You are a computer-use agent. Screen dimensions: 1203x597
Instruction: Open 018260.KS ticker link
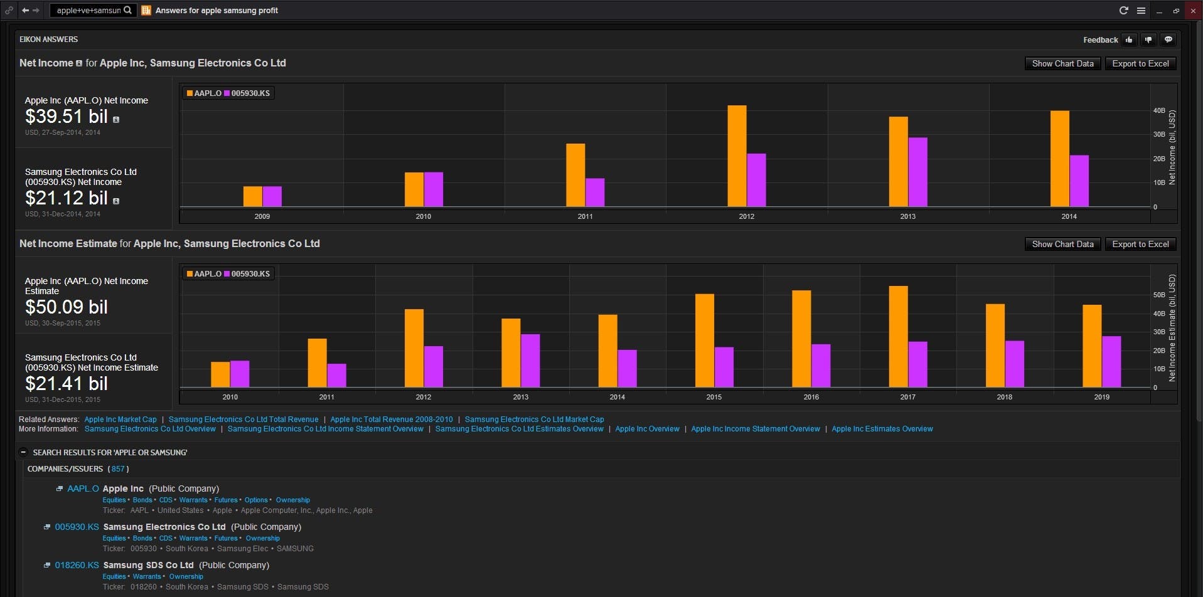point(77,565)
